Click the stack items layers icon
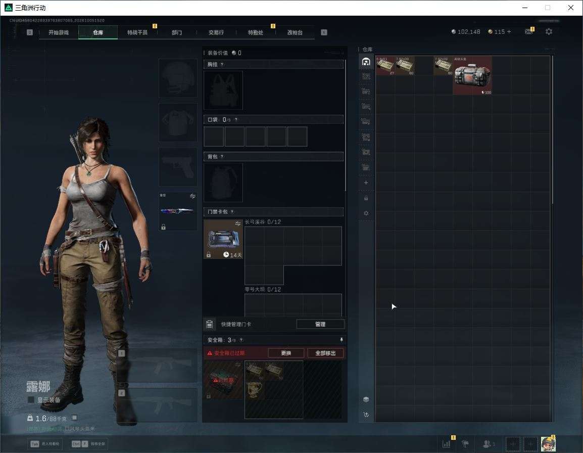Screen dimensions: 583x453 pos(366,399)
